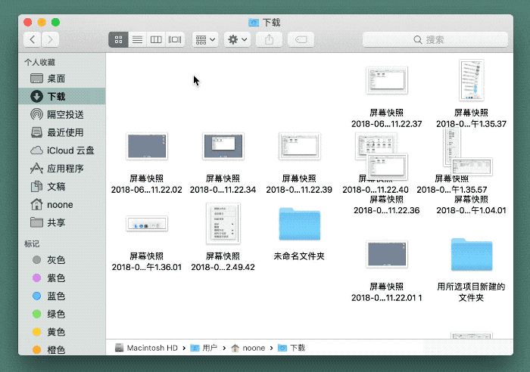
Task: Open the arrange/group items dropdown
Action: [205, 39]
